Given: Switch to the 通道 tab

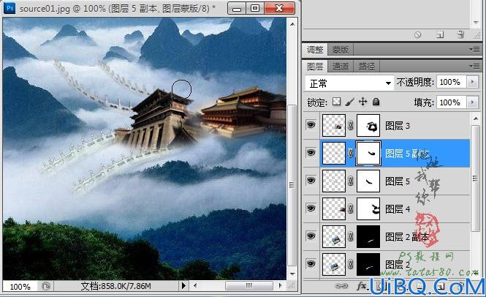Looking at the screenshot, I should coord(340,67).
